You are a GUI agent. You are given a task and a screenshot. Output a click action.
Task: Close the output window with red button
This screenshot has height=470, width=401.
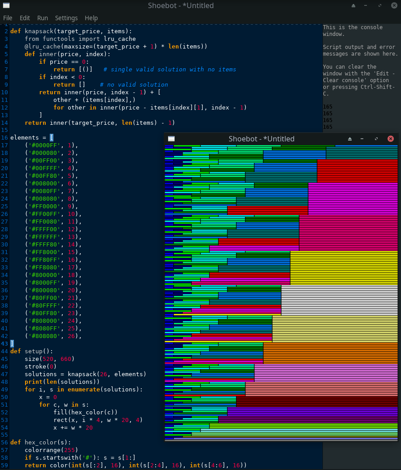[390, 139]
